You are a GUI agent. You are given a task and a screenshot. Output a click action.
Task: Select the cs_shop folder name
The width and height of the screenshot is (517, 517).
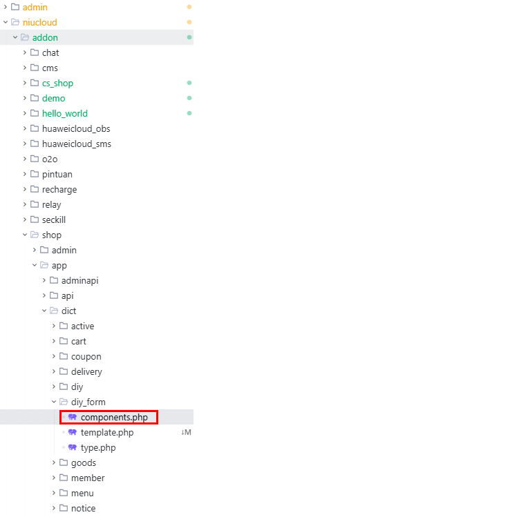(58, 83)
